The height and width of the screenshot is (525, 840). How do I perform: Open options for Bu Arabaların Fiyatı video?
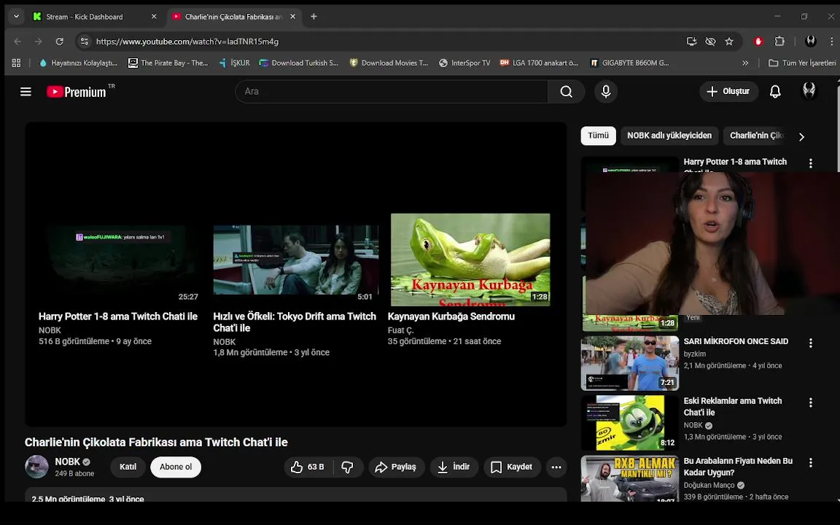(x=811, y=462)
